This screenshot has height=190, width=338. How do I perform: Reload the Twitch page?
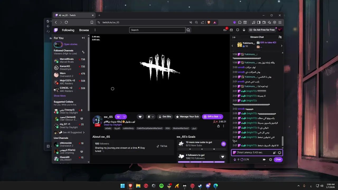(66, 22)
